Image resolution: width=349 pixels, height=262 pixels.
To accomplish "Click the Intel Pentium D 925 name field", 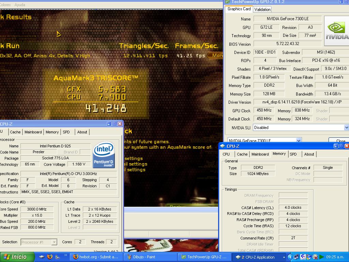I will coord(56,146).
